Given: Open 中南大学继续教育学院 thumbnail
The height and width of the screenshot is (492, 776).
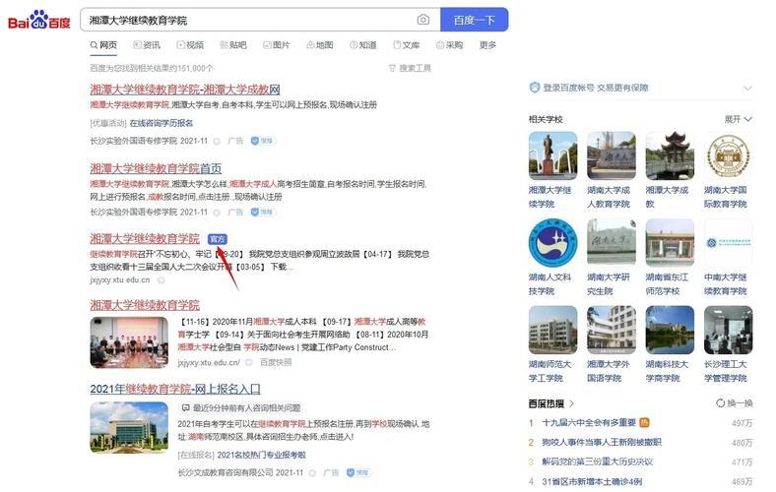Looking at the screenshot, I should [728, 243].
